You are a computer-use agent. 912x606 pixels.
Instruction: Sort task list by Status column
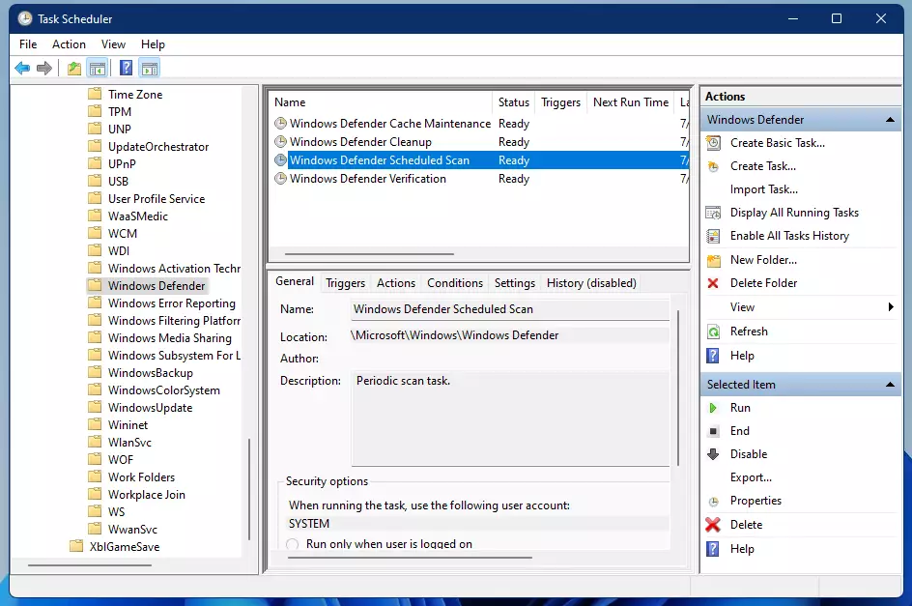click(x=514, y=102)
